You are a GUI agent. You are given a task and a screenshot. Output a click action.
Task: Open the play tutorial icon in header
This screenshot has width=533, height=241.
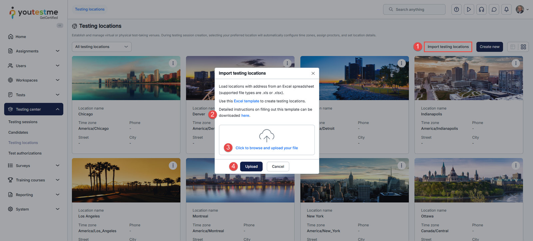469,10
